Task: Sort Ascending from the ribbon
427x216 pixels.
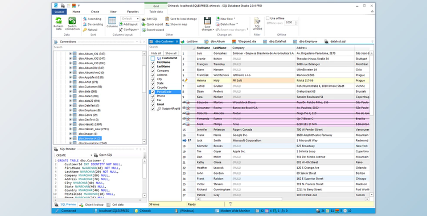Action: (92, 19)
